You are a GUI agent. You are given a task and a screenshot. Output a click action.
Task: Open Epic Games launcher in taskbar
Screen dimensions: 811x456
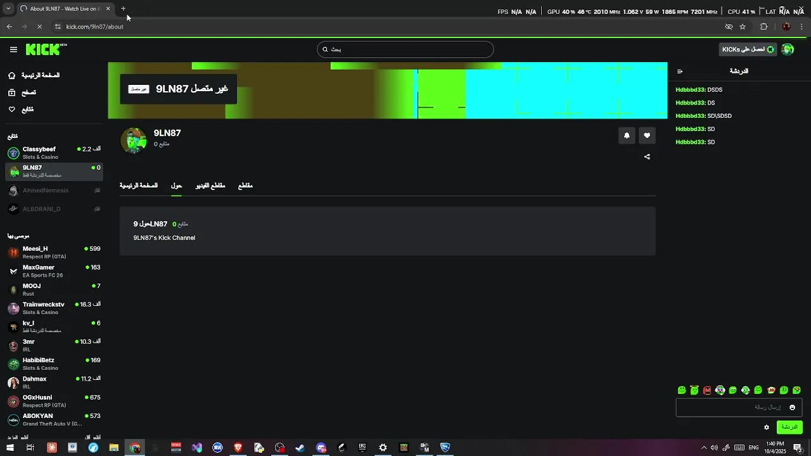click(362, 448)
